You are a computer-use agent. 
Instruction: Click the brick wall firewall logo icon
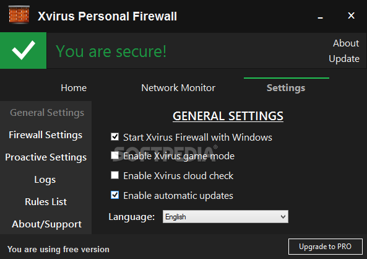[19, 15]
